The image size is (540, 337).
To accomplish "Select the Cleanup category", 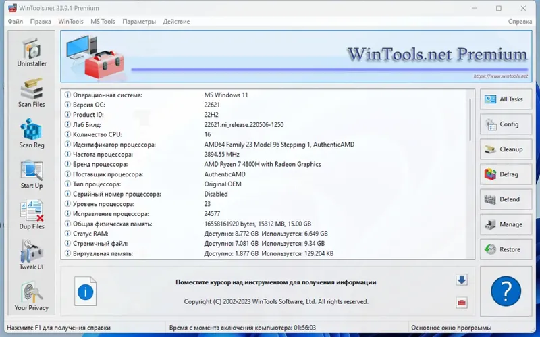I will point(506,149).
